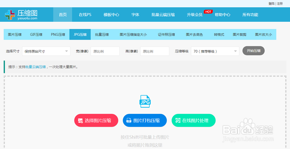Open 在线PS from the top navigation
Screen dimensions: 290x149
(85, 15)
